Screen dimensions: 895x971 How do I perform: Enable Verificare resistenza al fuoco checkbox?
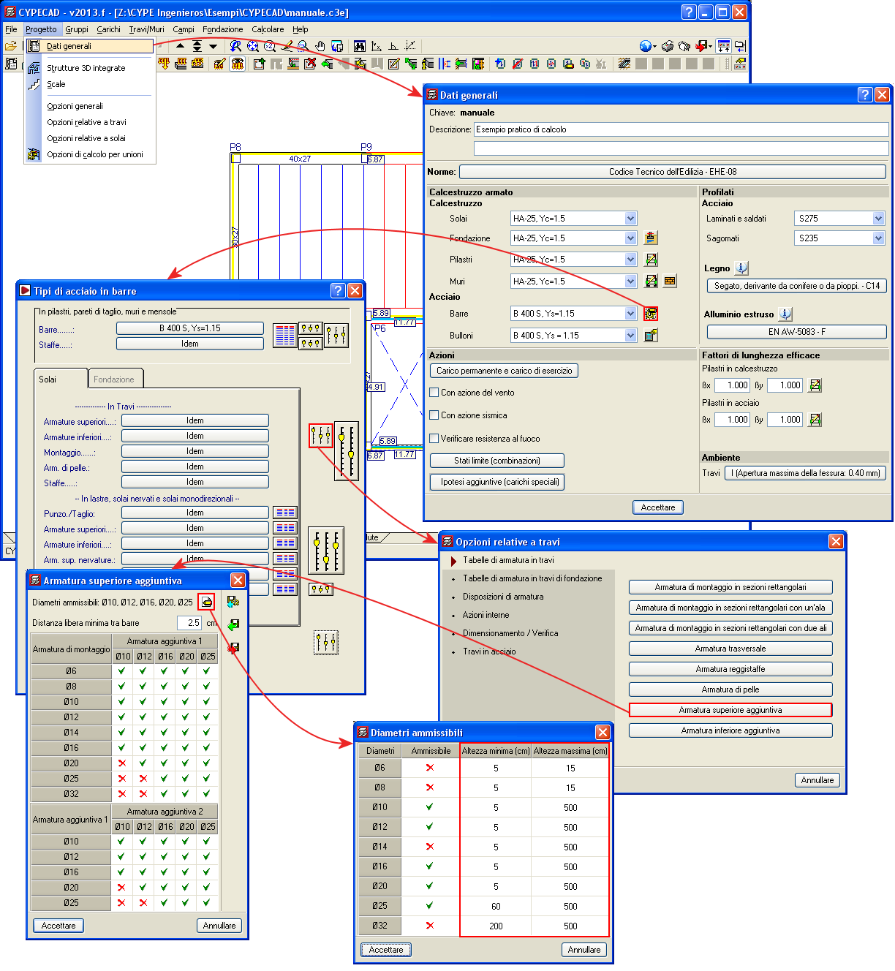(434, 439)
